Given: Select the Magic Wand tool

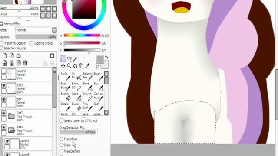Looking at the screenshot, I should pyautogui.click(x=75, y=59).
